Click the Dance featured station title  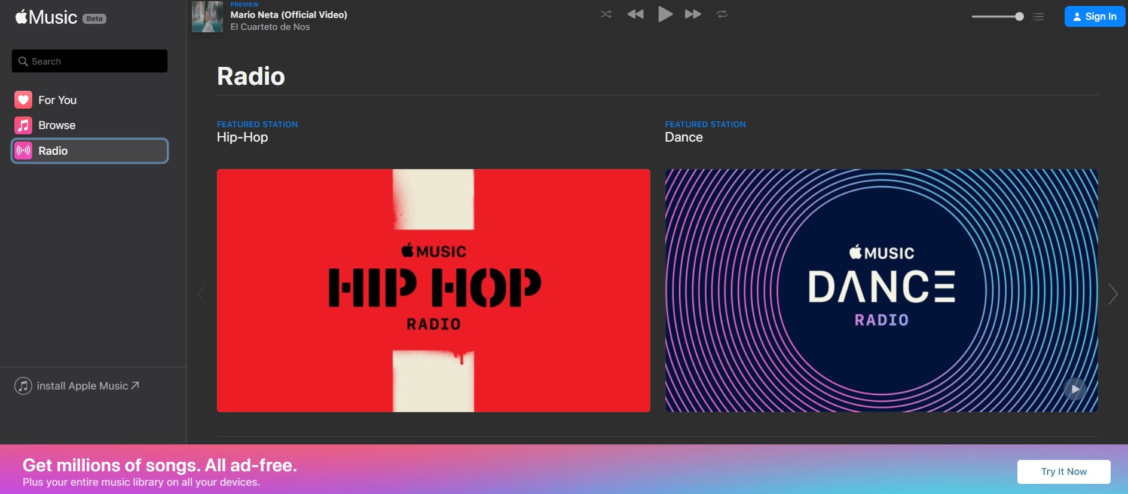click(684, 137)
